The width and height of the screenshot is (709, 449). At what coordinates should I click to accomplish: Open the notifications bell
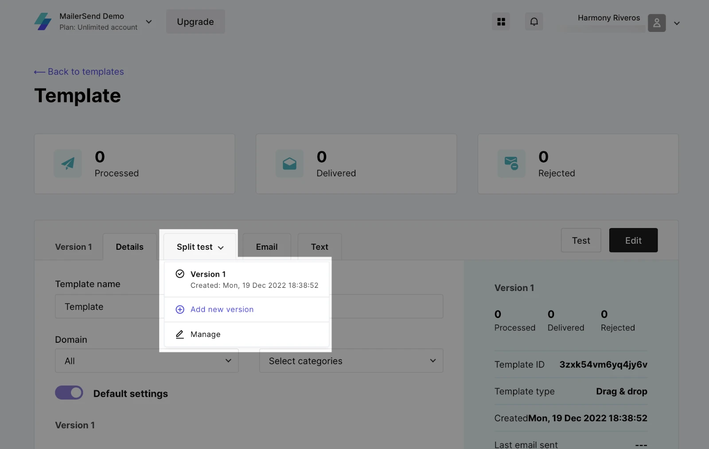[x=534, y=22]
